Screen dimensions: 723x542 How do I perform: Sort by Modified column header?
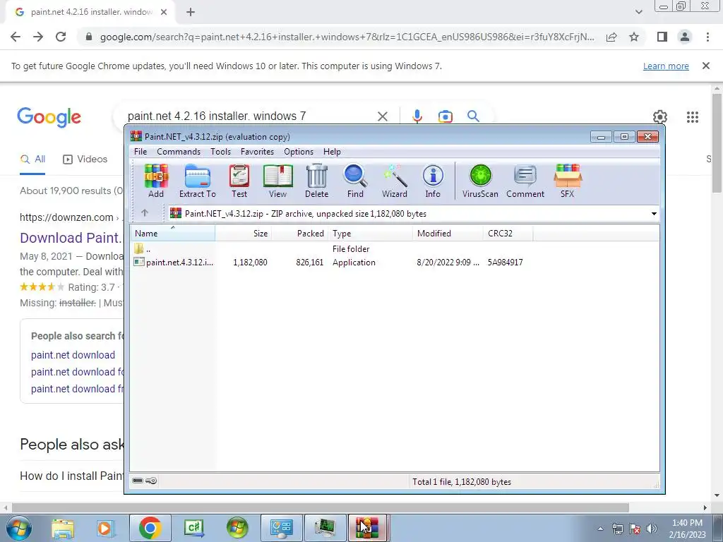(x=448, y=233)
